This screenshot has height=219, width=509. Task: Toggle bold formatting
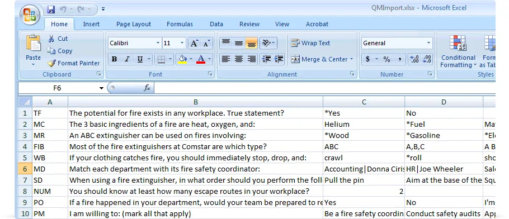(114, 59)
